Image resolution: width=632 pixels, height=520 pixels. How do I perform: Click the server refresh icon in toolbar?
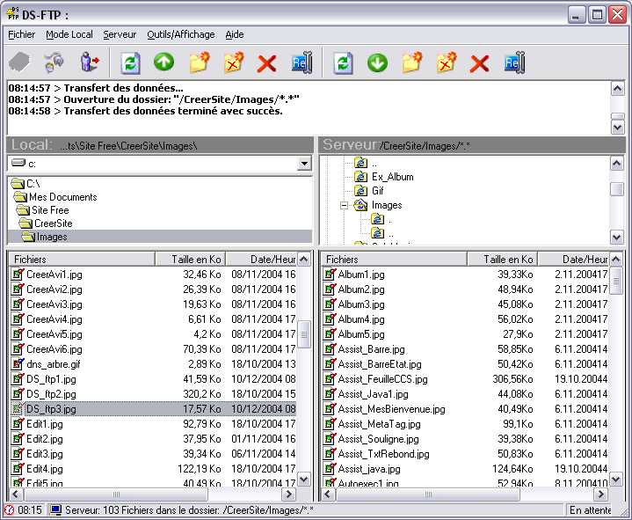[344, 62]
